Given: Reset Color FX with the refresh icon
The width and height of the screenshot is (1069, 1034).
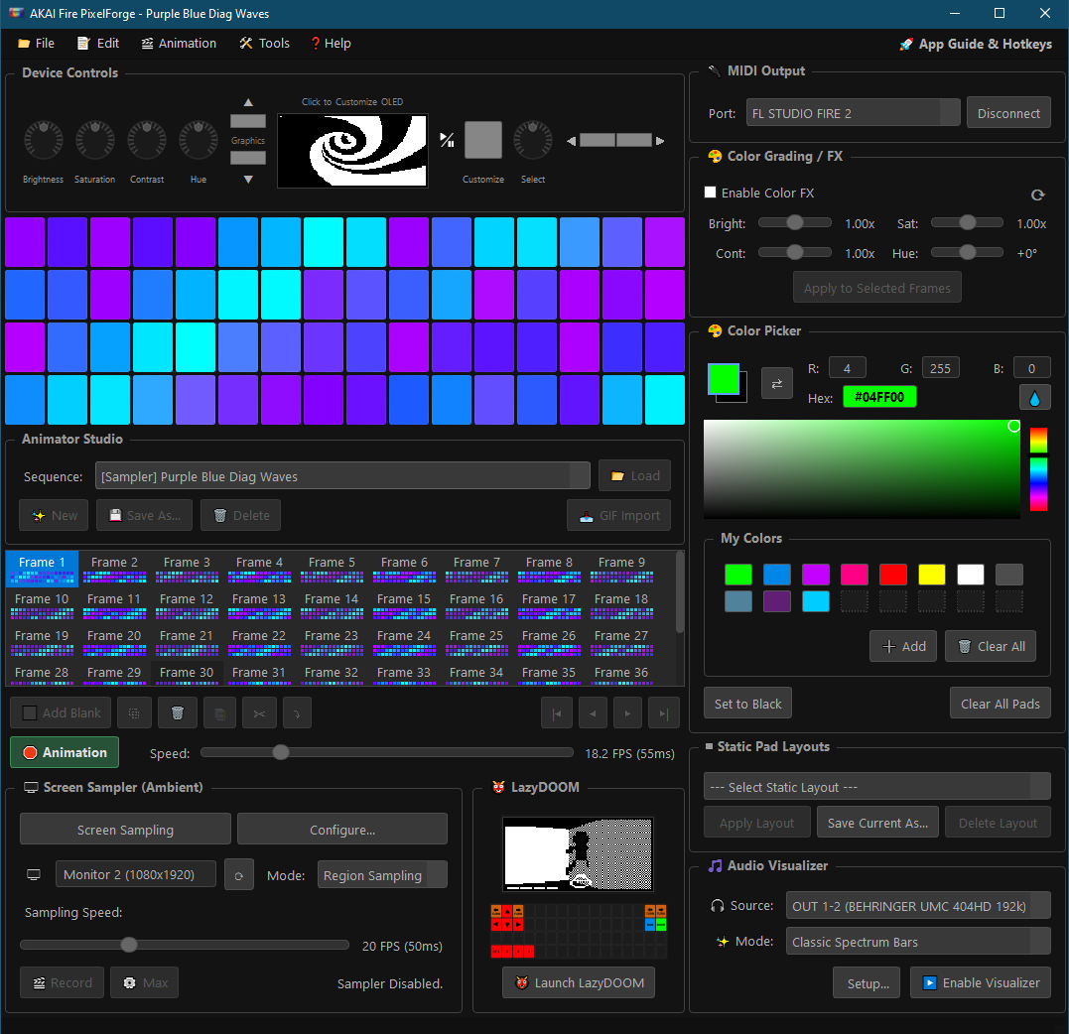Looking at the screenshot, I should pyautogui.click(x=1037, y=194).
